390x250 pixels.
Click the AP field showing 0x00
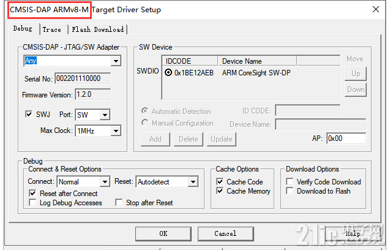tap(347, 138)
